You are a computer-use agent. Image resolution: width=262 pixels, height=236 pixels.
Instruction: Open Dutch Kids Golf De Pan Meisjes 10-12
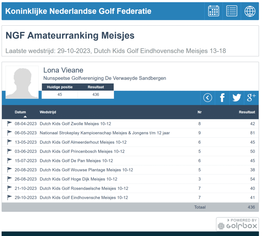pos(76,161)
